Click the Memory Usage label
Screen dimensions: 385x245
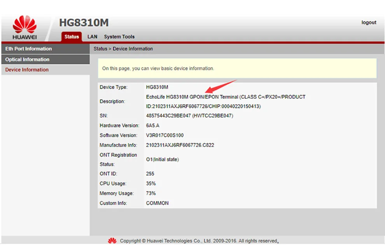coord(117,193)
